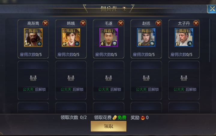The image size is (216, 136).
Task: Tap locked slot below 毛遂
Action: click(109, 81)
